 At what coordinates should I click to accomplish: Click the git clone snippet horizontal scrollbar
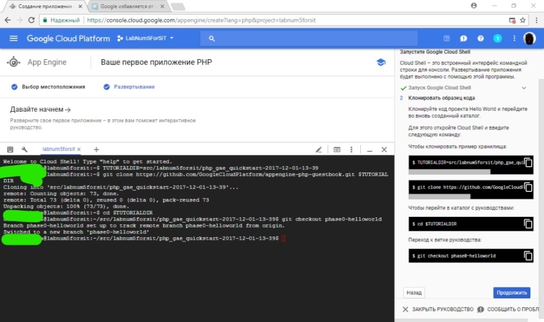(x=439, y=197)
